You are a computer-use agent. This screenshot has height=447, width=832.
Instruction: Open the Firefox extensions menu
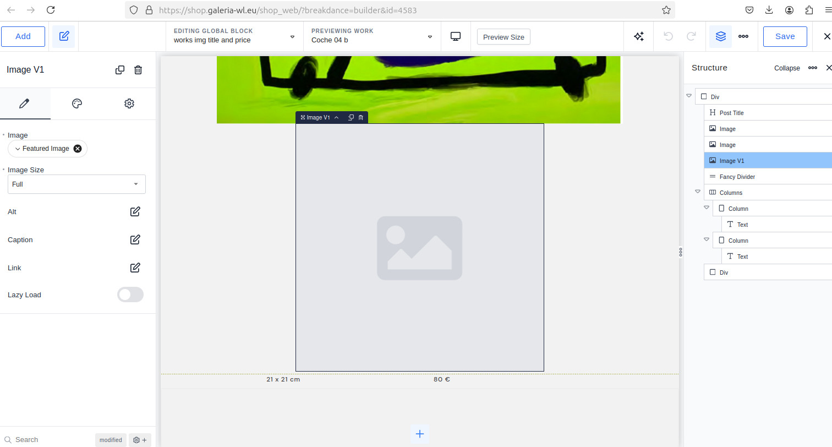[x=809, y=10]
